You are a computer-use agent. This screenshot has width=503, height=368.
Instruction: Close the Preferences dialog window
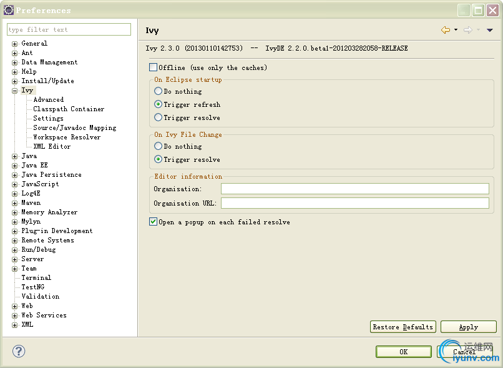(x=492, y=10)
